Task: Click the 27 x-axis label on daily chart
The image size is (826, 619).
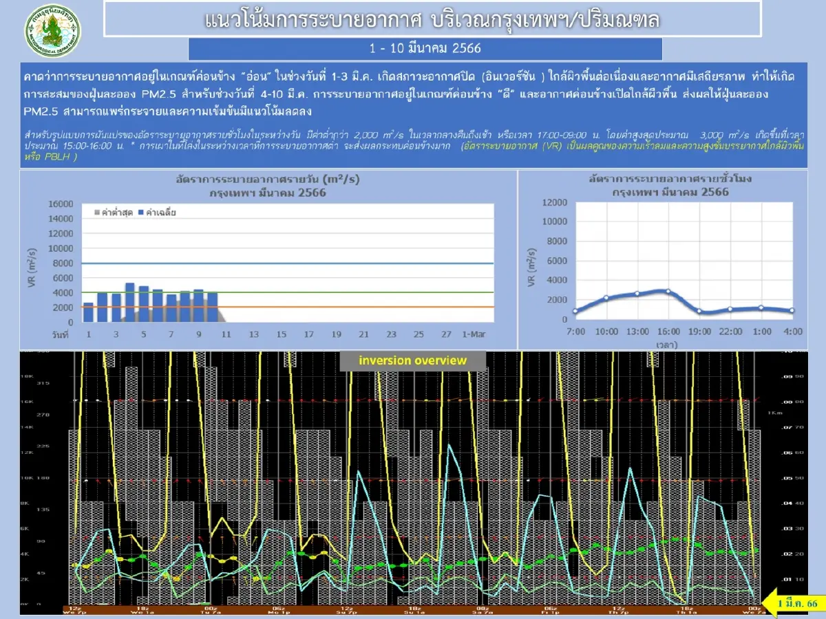Action: [446, 334]
